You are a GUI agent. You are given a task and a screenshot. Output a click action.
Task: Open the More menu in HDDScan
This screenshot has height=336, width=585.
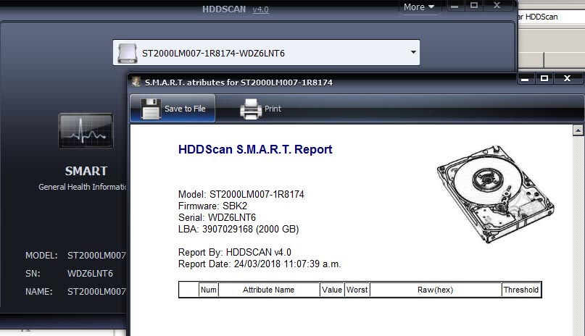(x=418, y=7)
